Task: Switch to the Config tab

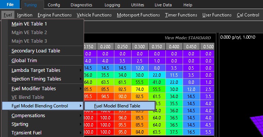Action: (x=54, y=5)
